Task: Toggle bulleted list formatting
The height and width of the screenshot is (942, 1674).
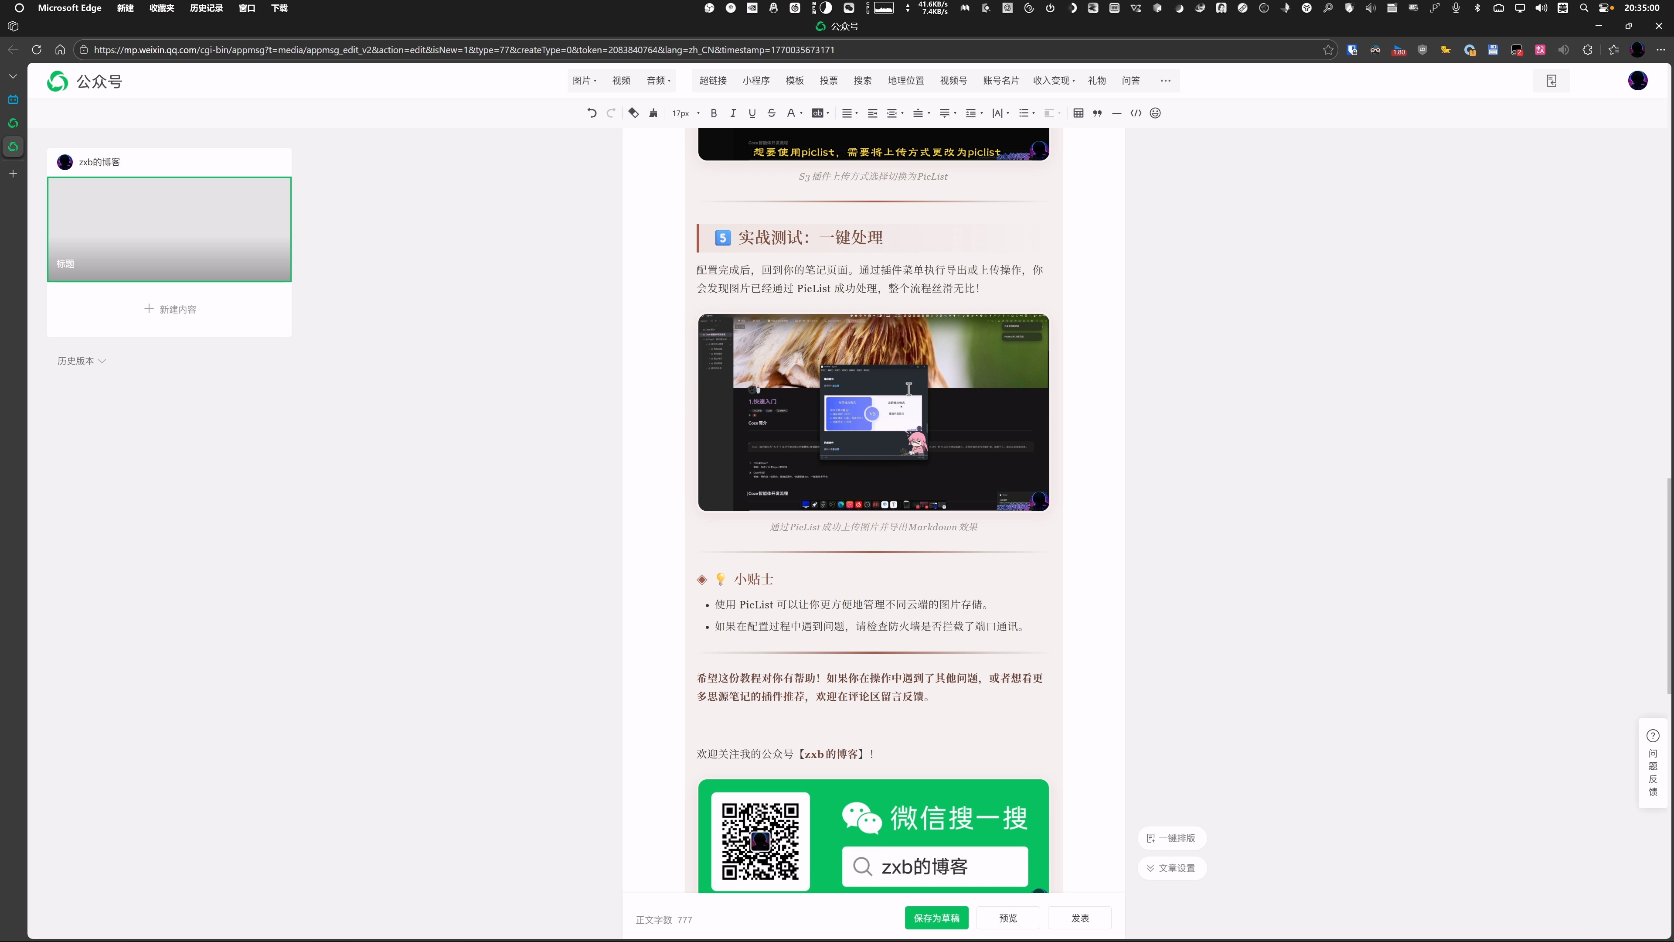Action: (1024, 113)
